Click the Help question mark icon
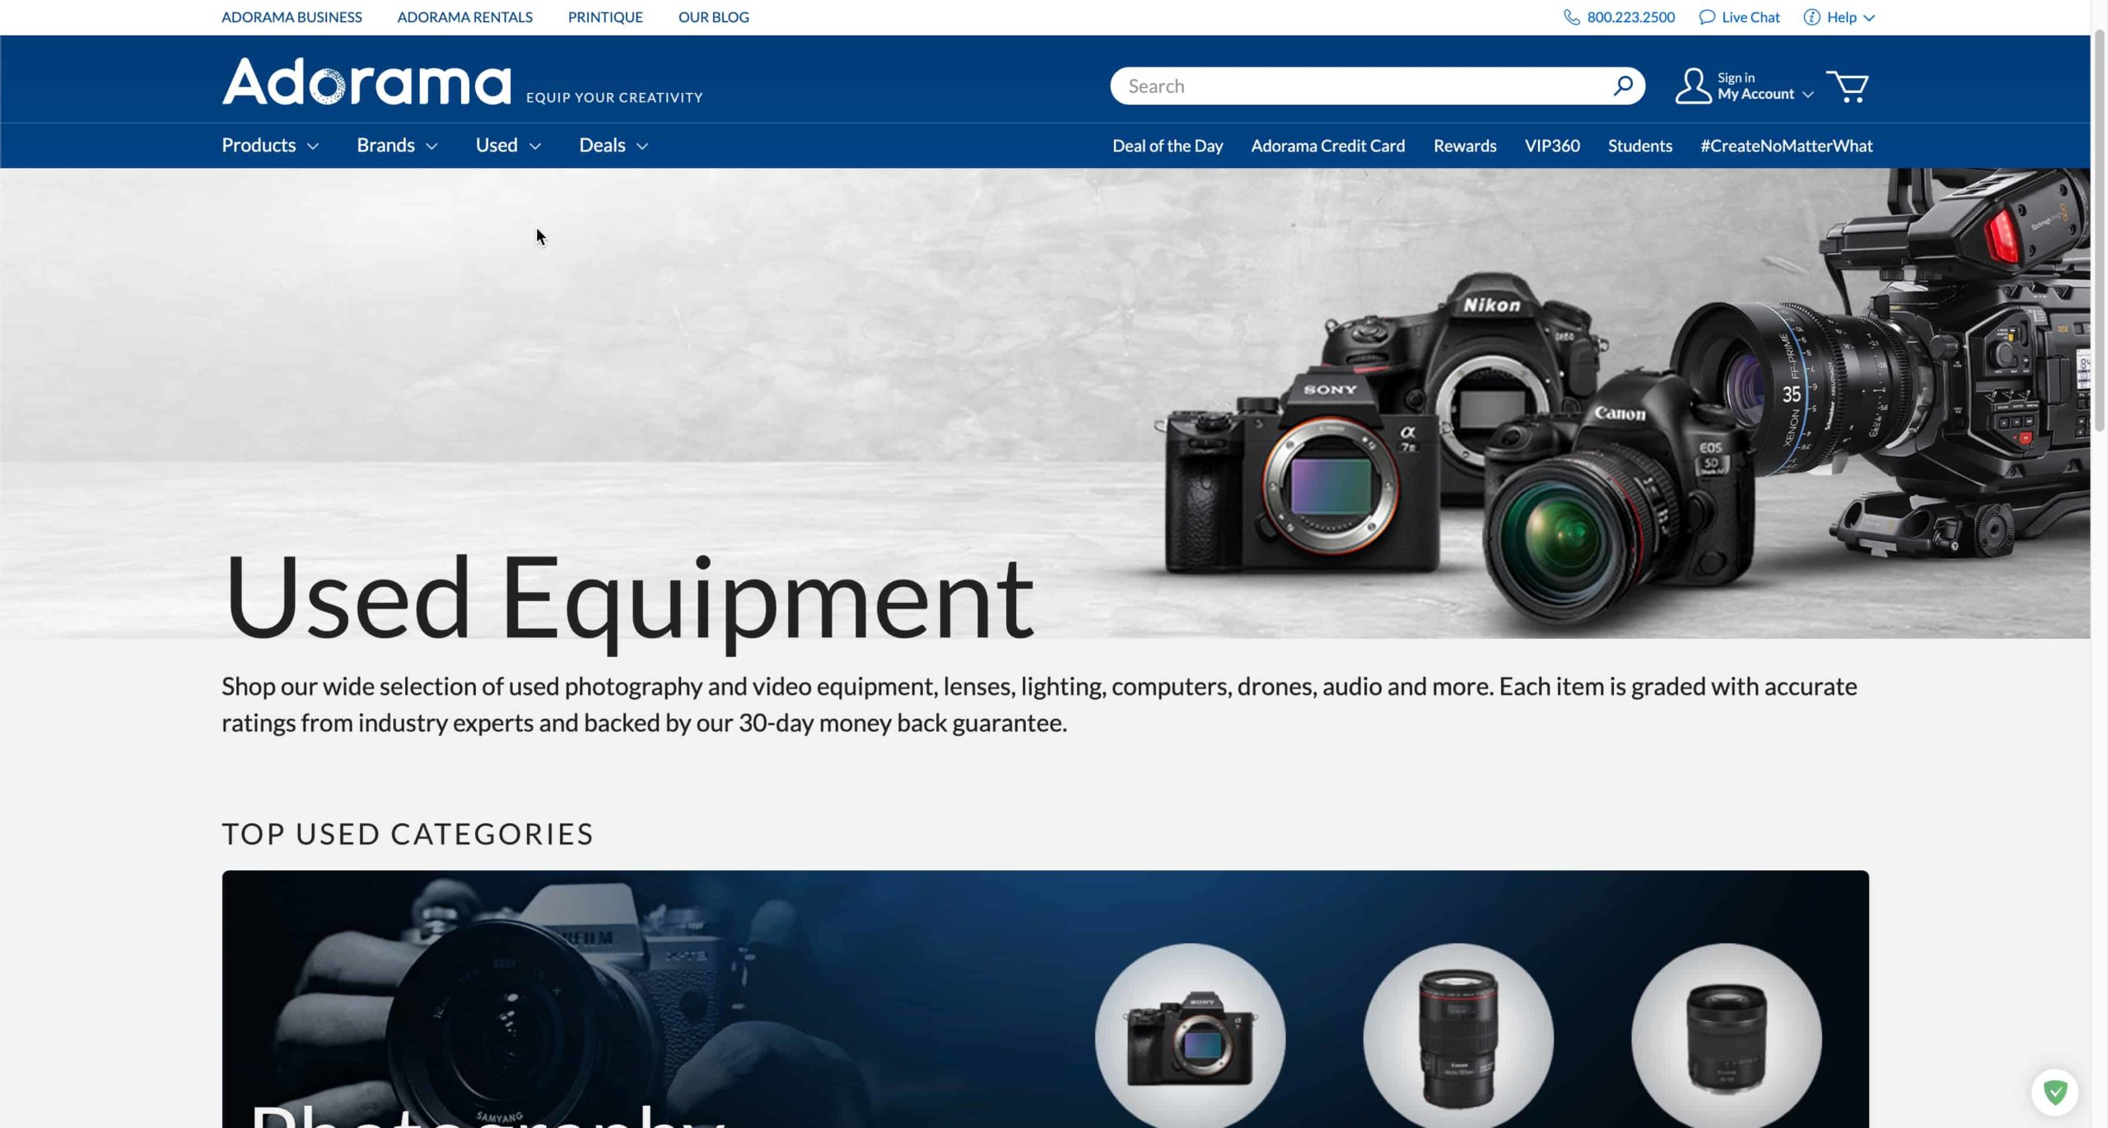Image resolution: width=2108 pixels, height=1128 pixels. [x=1811, y=17]
